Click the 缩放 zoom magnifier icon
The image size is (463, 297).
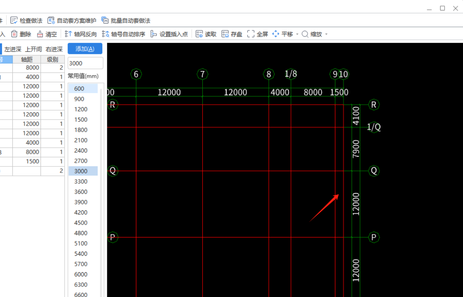(305, 34)
